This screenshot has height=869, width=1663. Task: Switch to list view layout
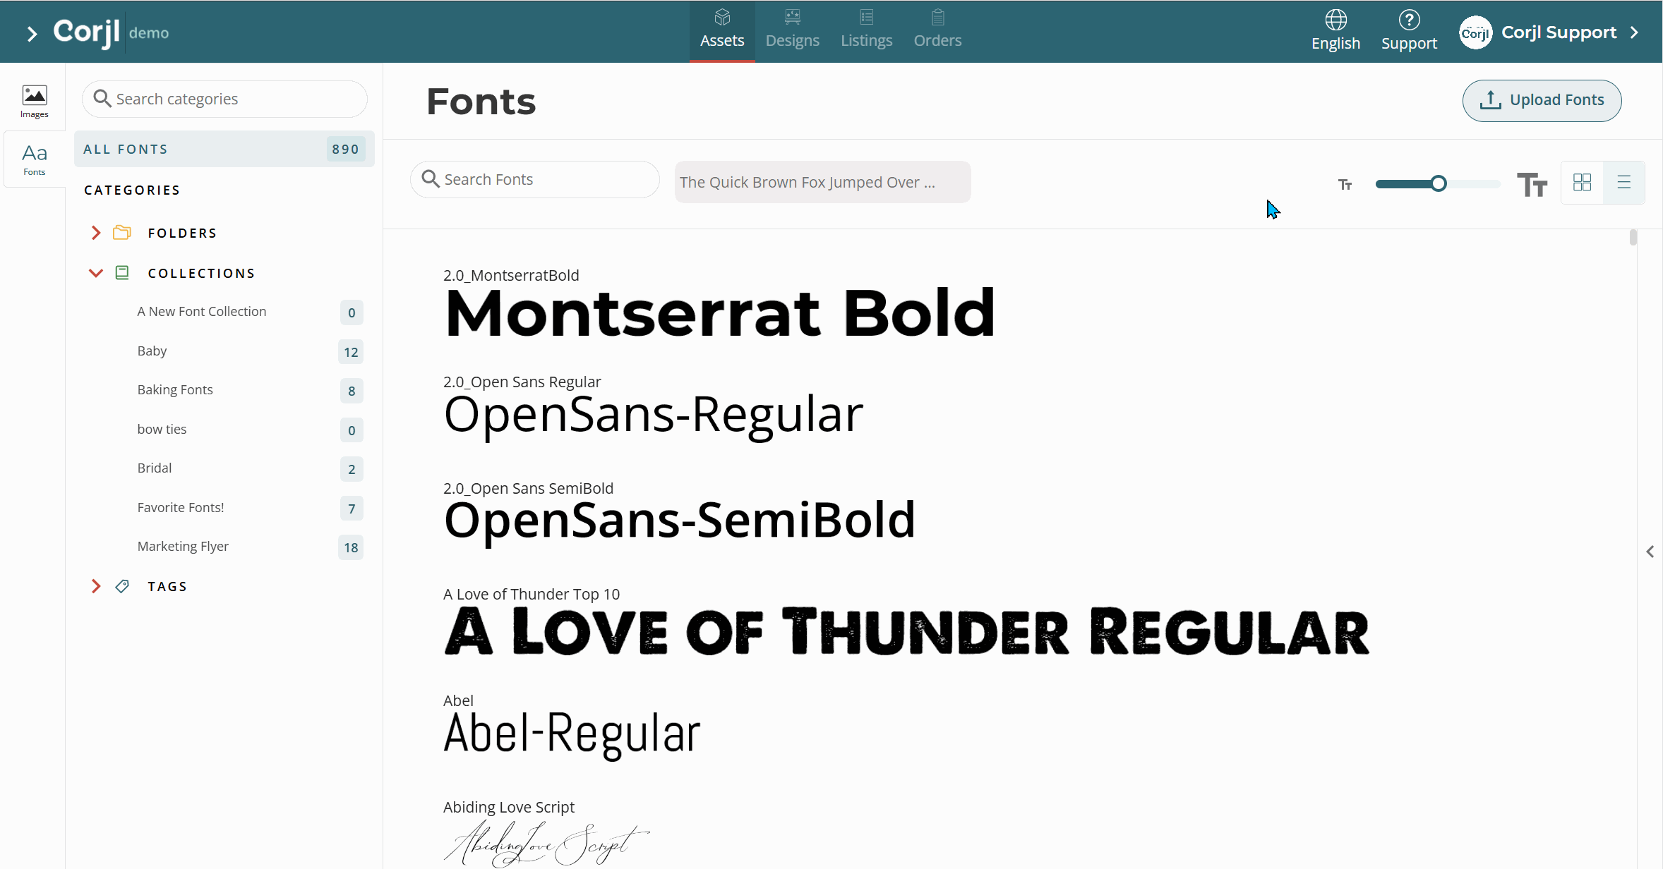[x=1623, y=183]
